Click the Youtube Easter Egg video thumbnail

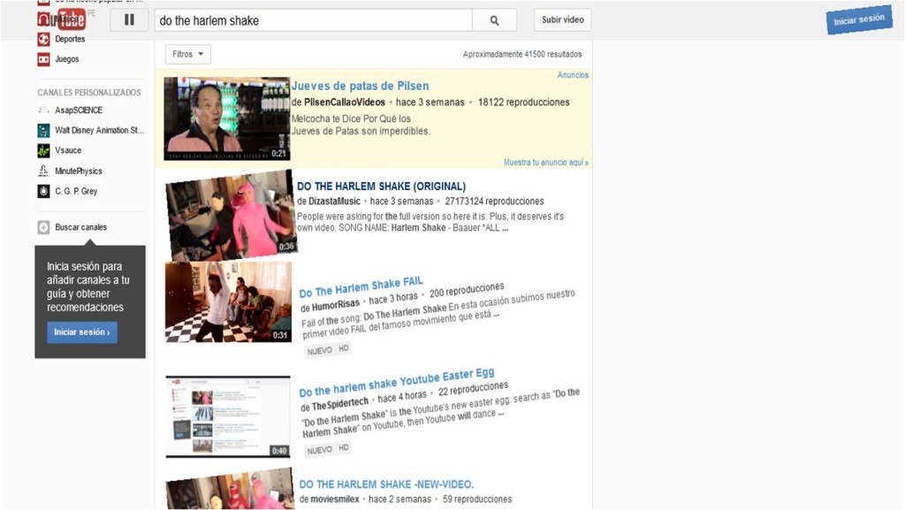(228, 416)
